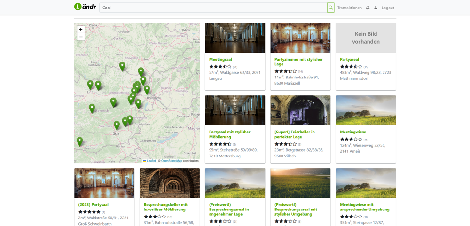Click the address "Waldweg 98/23, 2723 Muthmannsdorf"
Image resolution: width=470 pixels, height=226 pixels.
tap(366, 76)
